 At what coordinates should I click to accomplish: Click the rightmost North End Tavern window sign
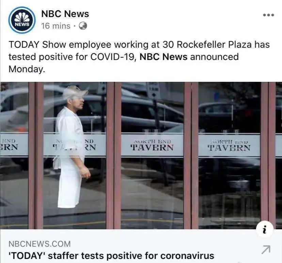point(229,145)
